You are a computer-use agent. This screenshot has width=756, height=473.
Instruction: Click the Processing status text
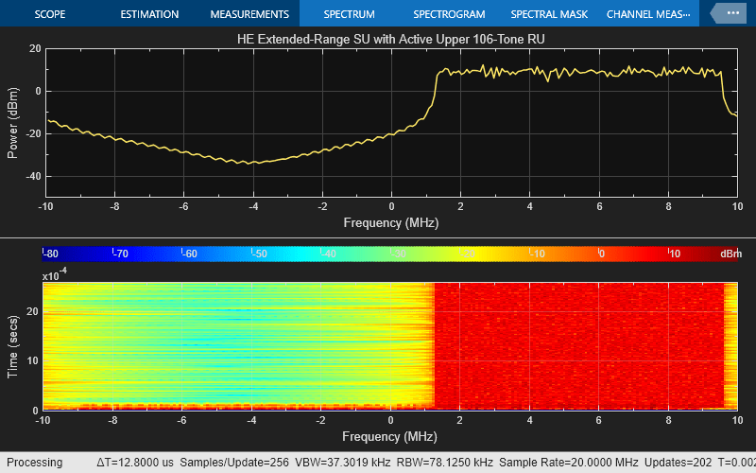click(x=34, y=463)
